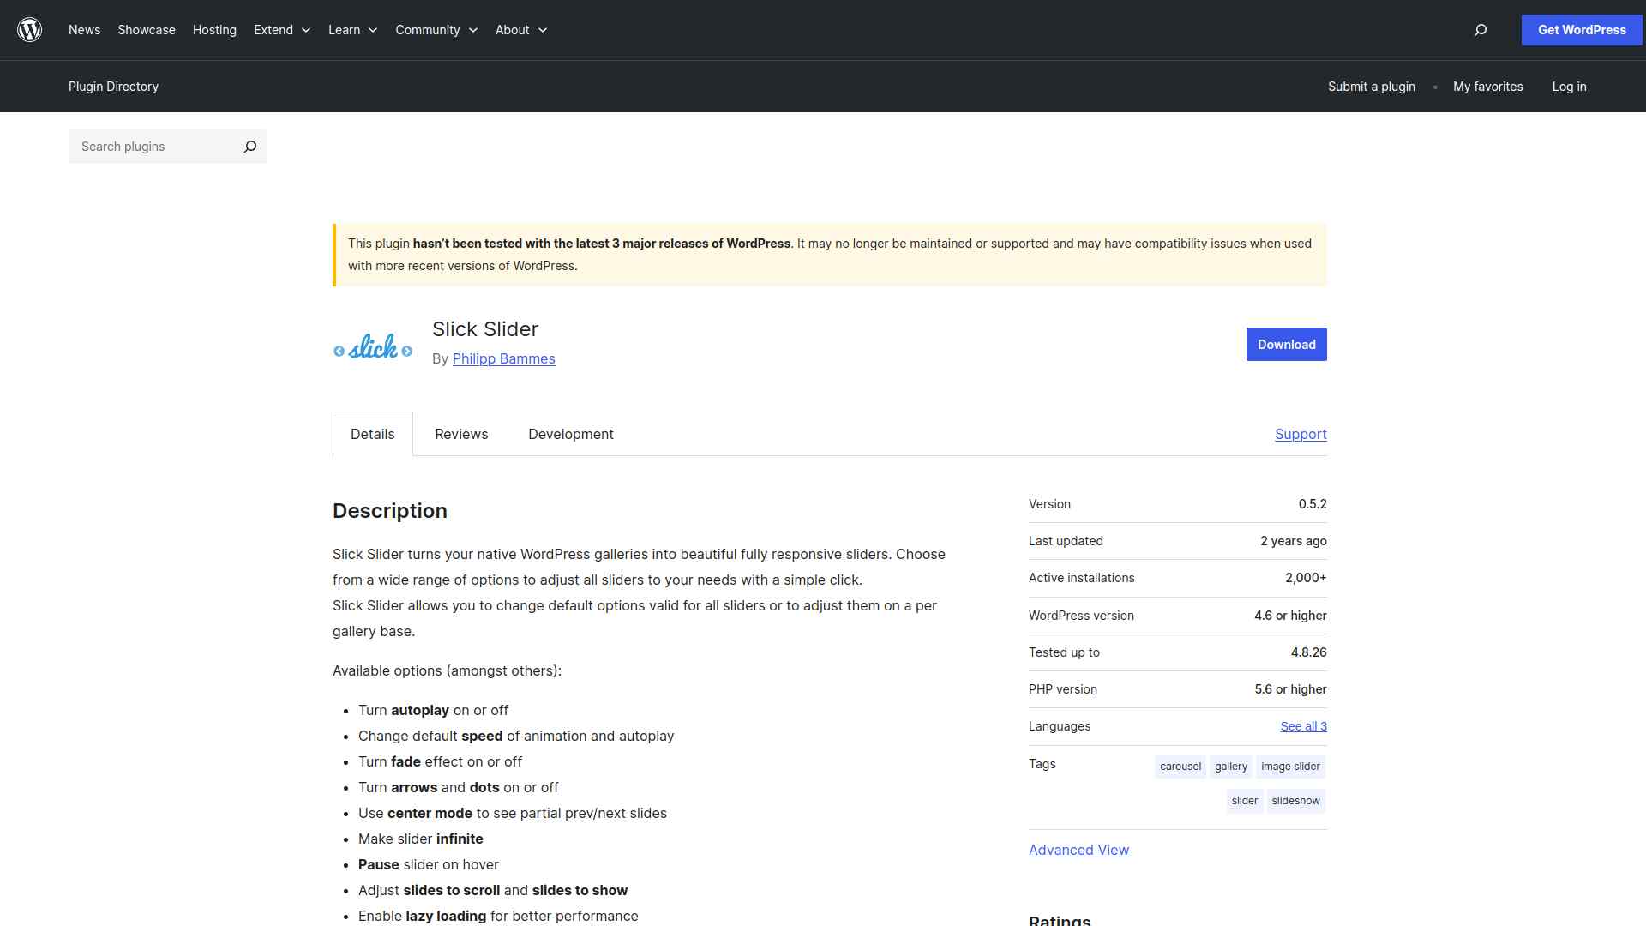1646x926 pixels.
Task: Open author Philipp Bammes link
Action: click(503, 358)
